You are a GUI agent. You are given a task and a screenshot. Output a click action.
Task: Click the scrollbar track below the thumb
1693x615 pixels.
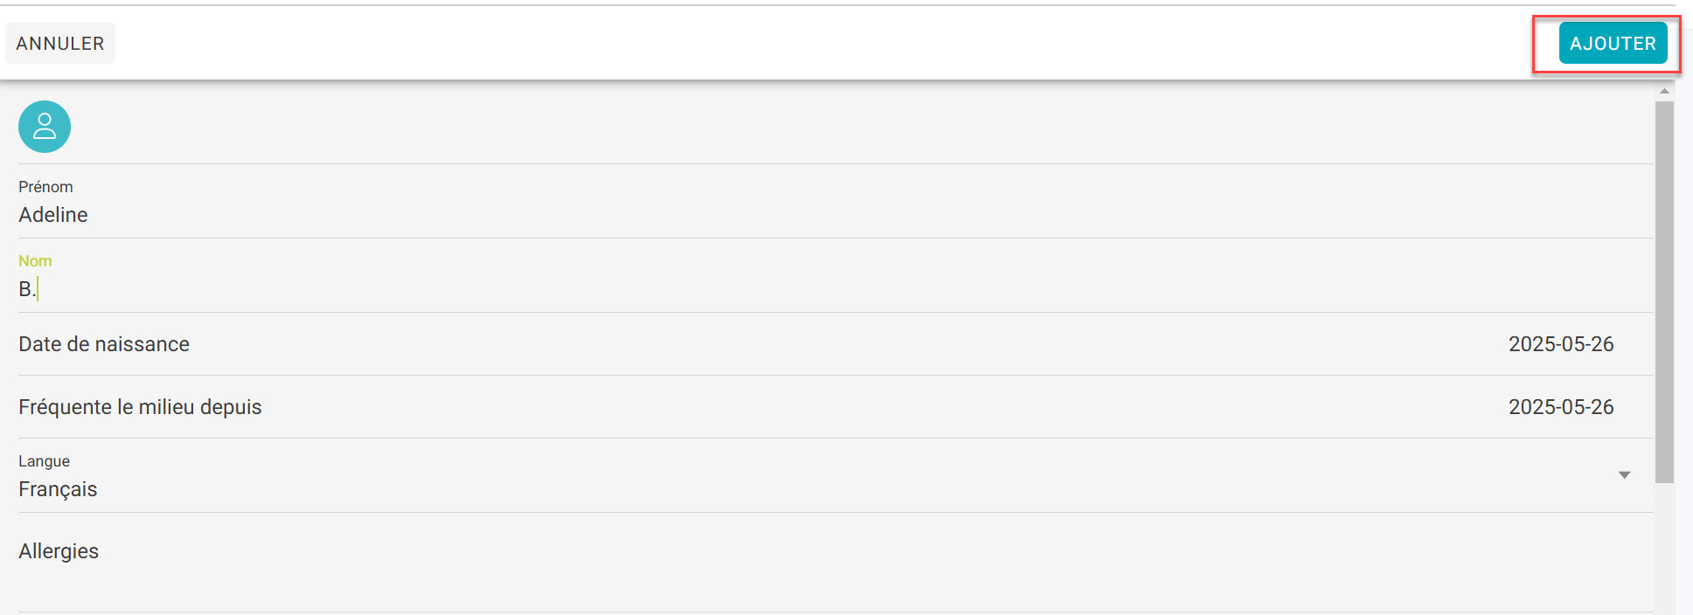pos(1664,549)
